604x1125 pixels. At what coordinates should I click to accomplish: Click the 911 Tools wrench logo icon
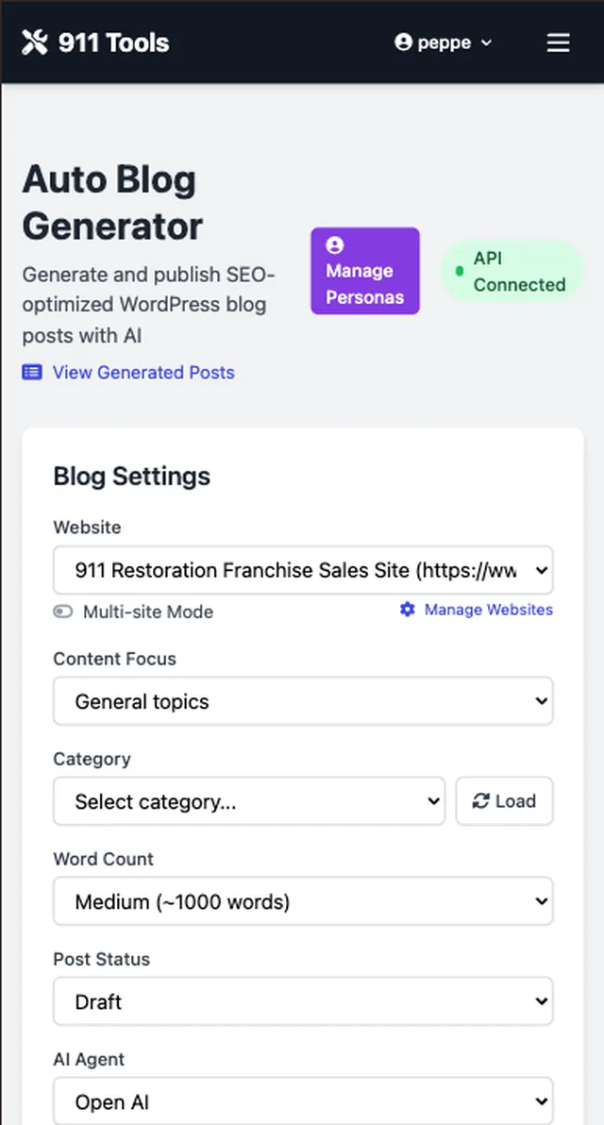point(34,42)
